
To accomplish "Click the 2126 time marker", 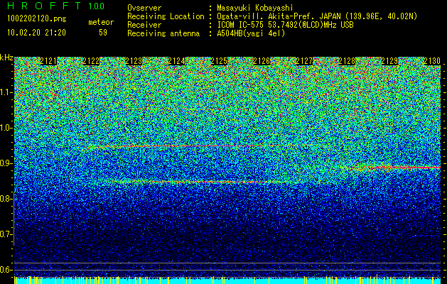I will coord(262,61).
